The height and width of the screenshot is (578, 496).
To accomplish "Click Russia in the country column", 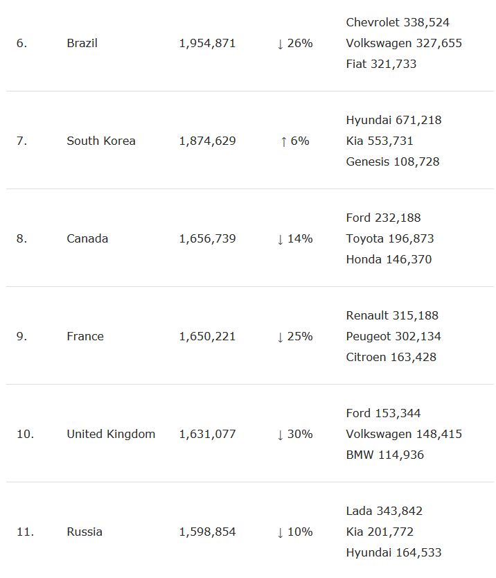I will pos(85,532).
